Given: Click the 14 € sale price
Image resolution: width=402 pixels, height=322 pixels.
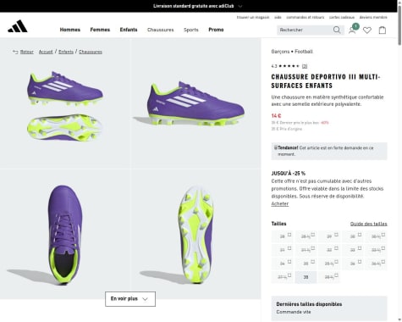Looking at the screenshot, I should tap(276, 115).
